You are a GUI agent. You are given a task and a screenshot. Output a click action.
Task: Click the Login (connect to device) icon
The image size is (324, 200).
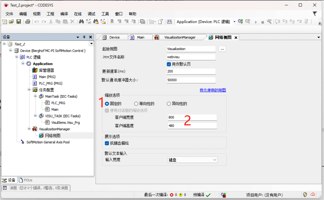[240, 22]
